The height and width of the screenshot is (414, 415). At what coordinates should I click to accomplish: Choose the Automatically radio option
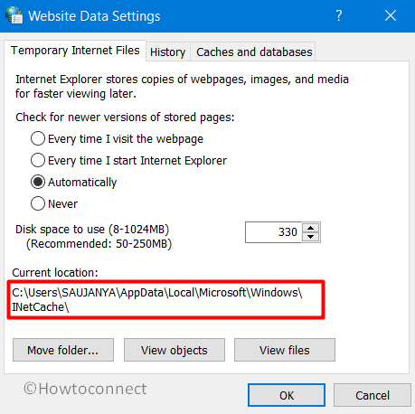pyautogui.click(x=74, y=182)
